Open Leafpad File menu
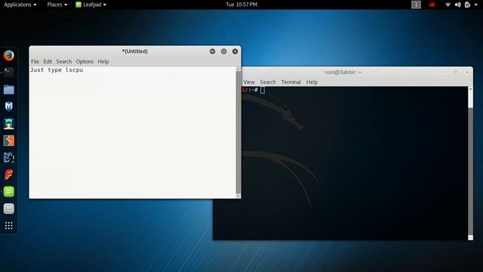Screen dimensions: 483x272 [35, 62]
